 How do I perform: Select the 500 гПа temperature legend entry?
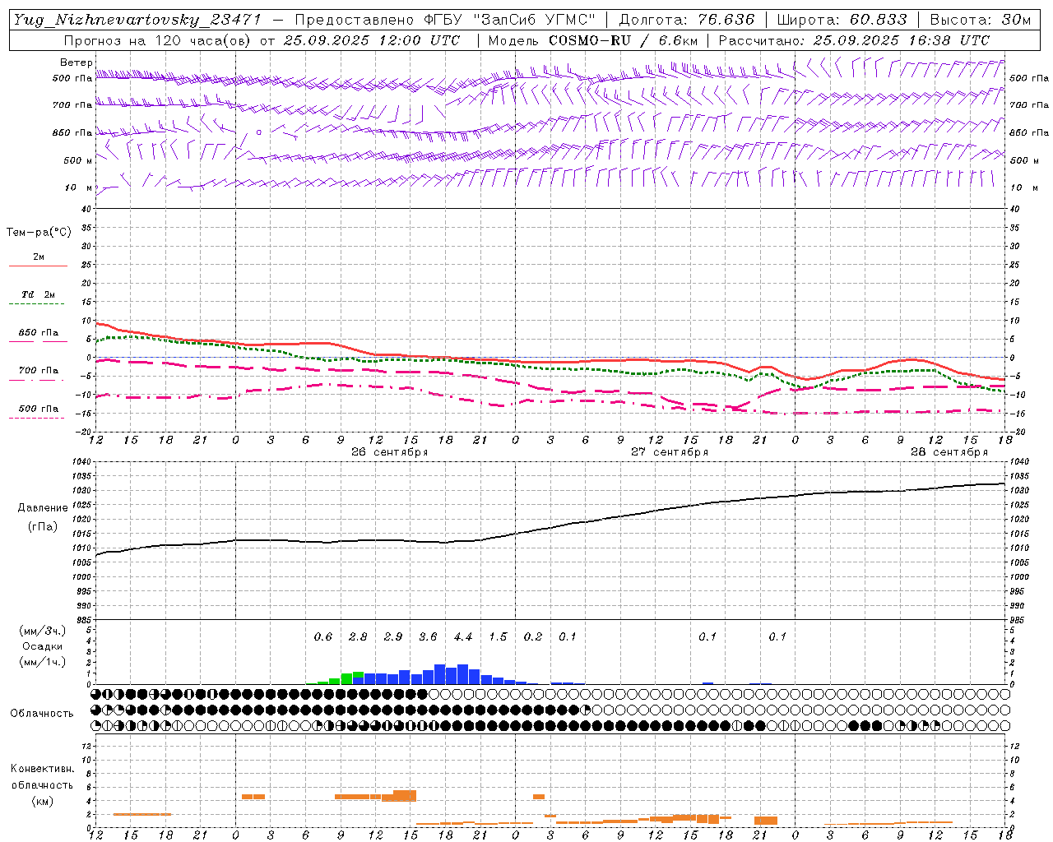pos(39,409)
